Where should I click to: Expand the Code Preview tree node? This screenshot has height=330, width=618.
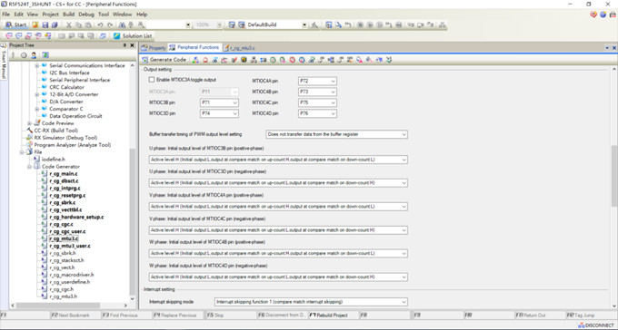(x=29, y=123)
